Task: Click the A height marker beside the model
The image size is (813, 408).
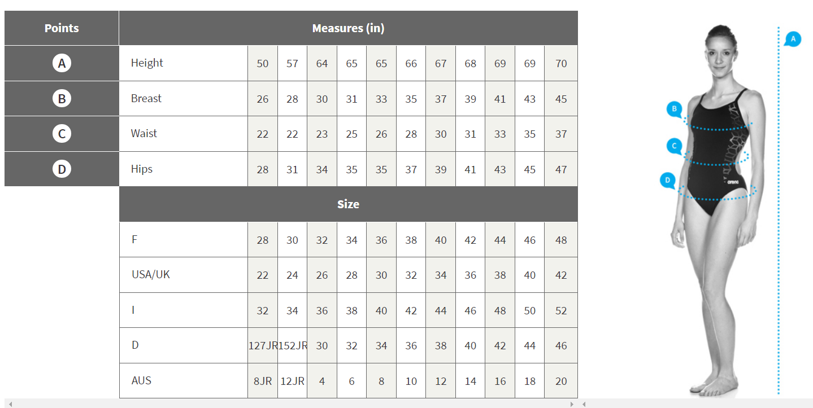Action: click(x=792, y=40)
